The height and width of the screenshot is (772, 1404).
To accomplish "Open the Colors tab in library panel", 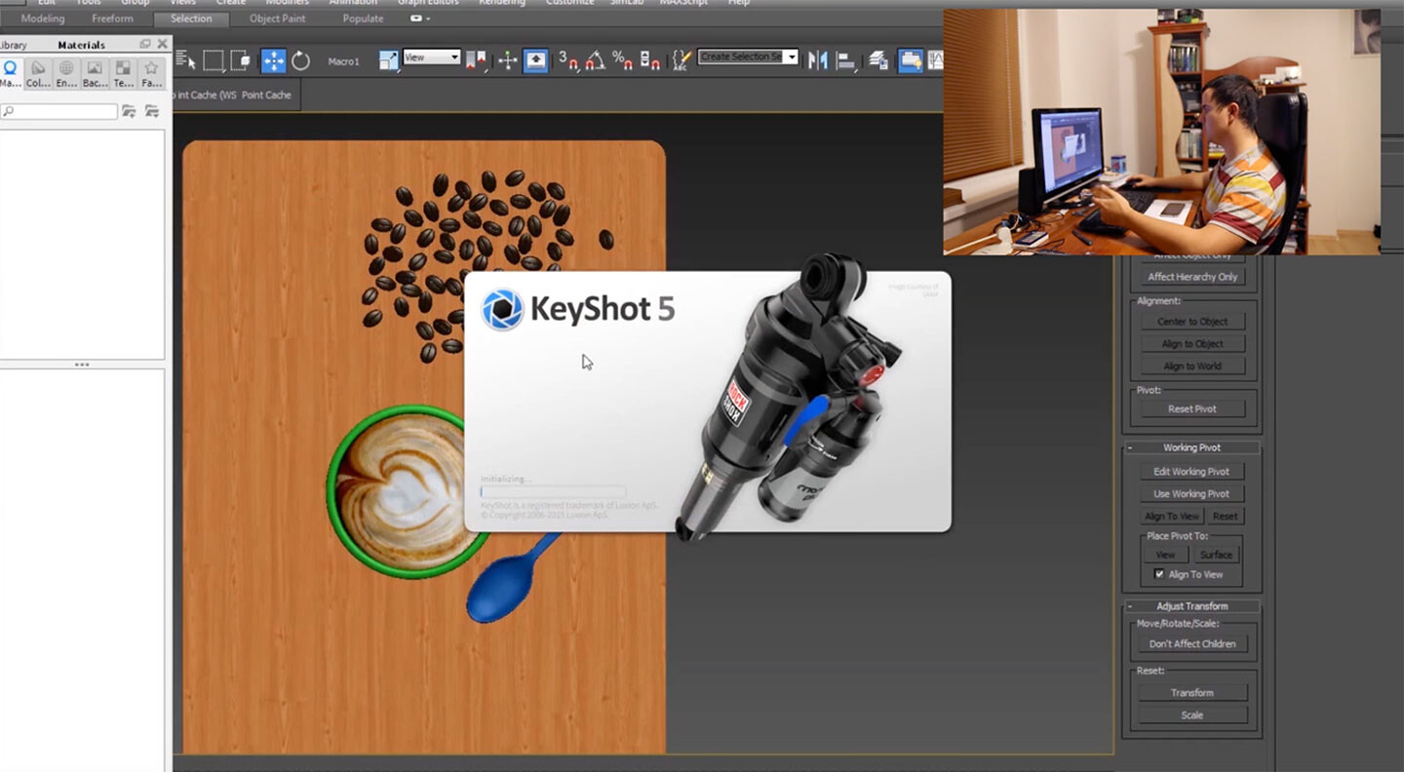I will point(38,73).
